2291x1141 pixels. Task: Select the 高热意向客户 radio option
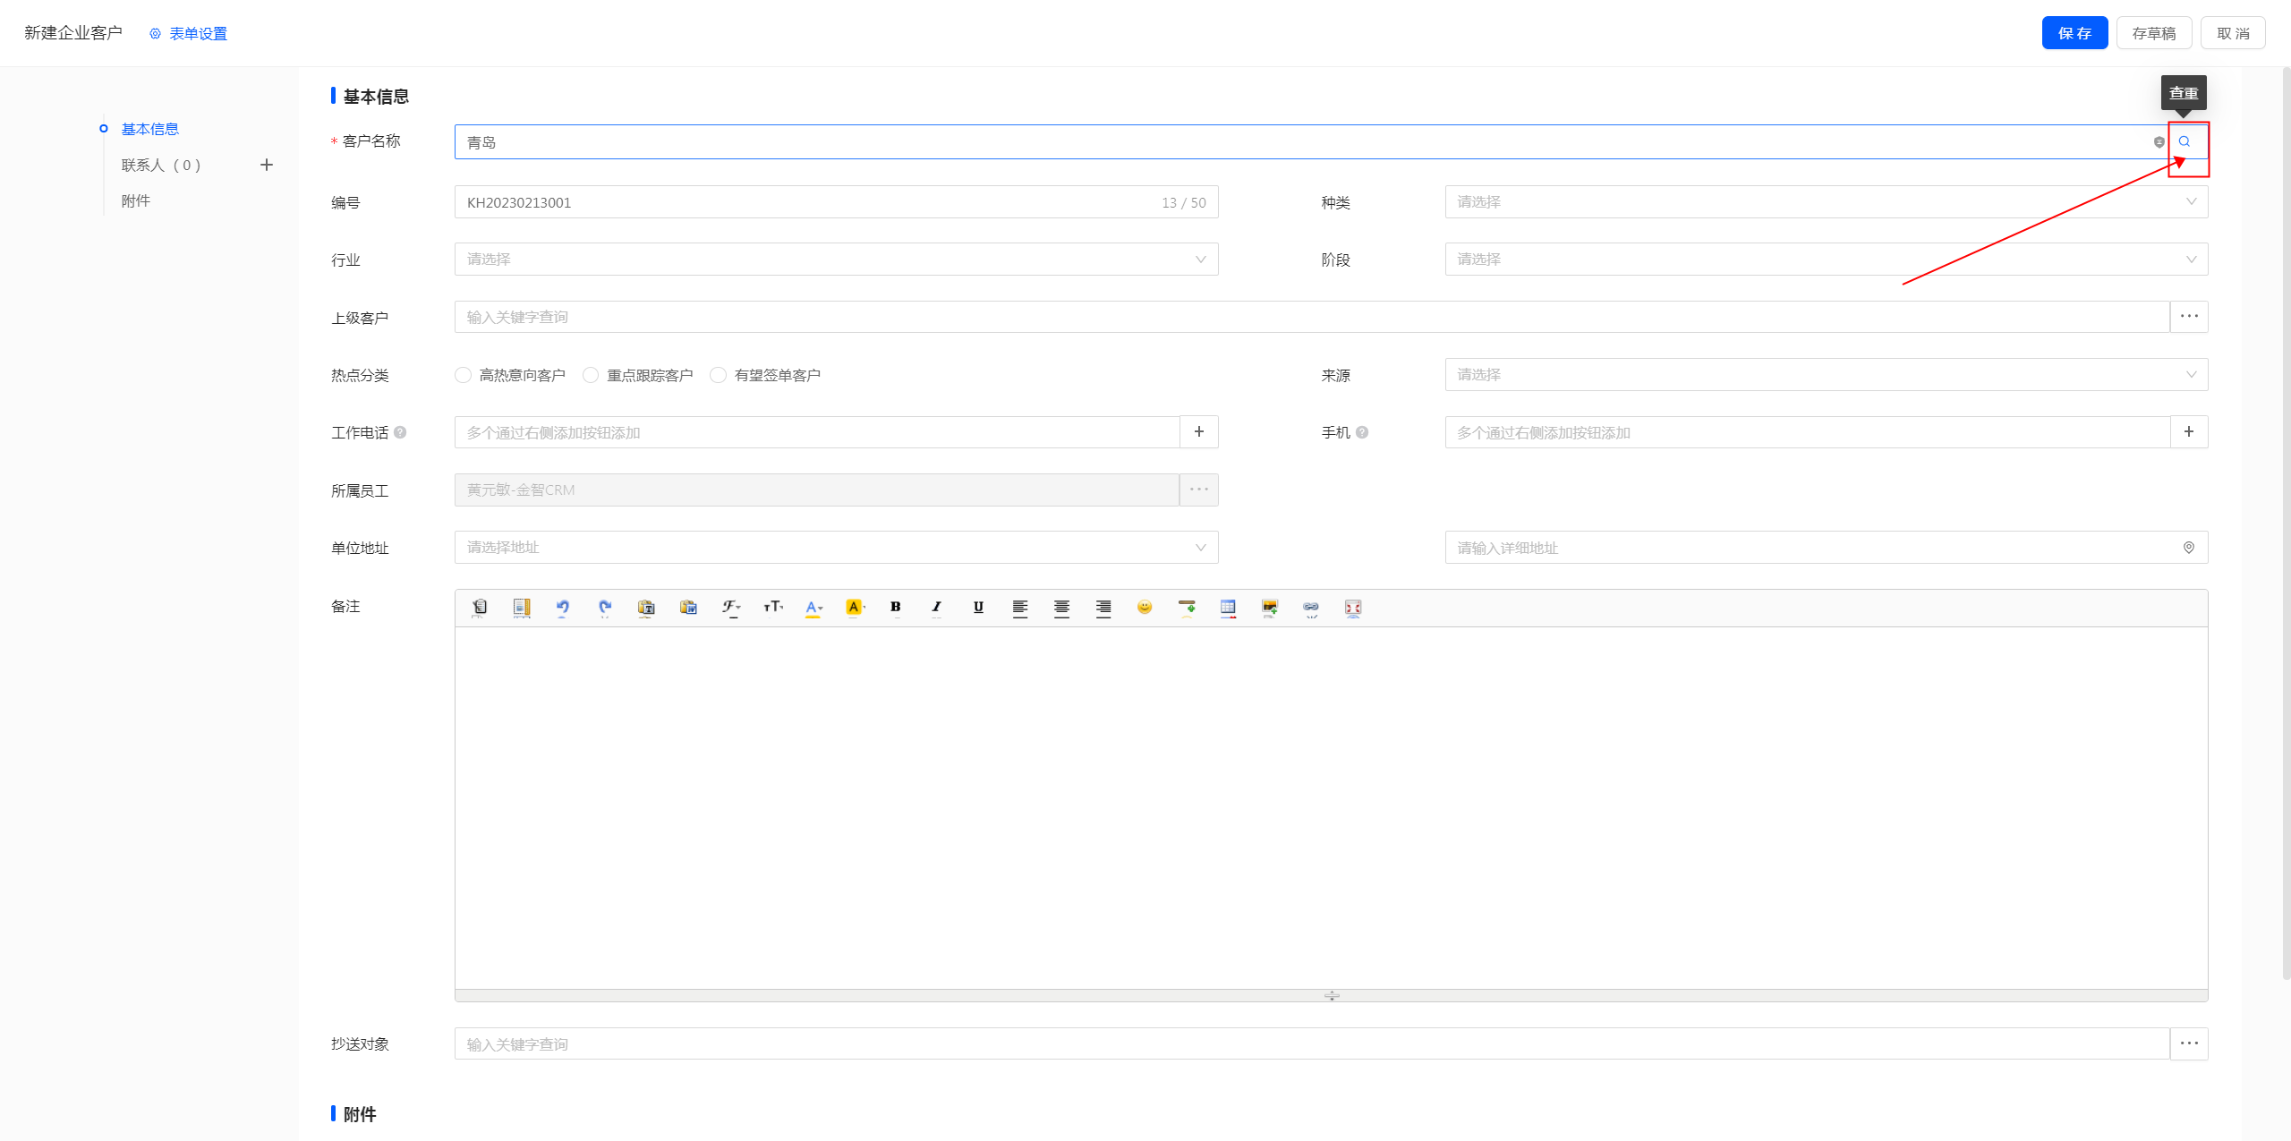(x=463, y=375)
